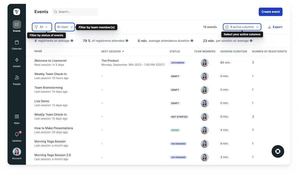Click the 4 min. average duration value
This screenshot has width=298, height=176.
pyautogui.click(x=224, y=130)
